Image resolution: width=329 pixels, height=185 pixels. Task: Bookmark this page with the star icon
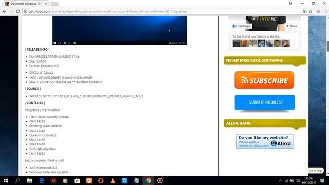(x=310, y=11)
